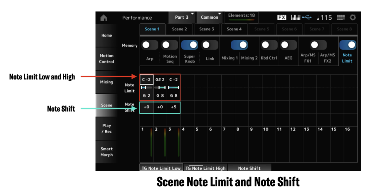The width and height of the screenshot is (374, 194).
Task: Open Smart Morph in the sidebar
Action: tap(106, 152)
